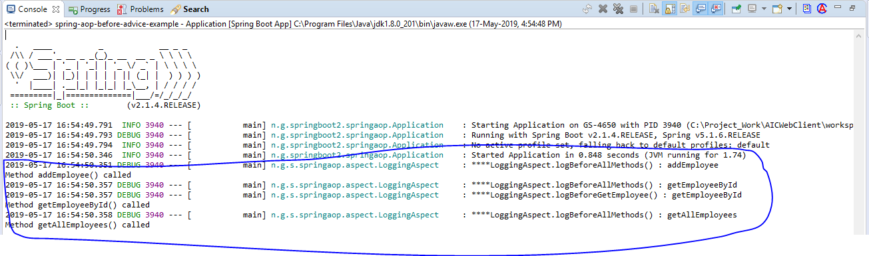Click the 'Starting Application on GS-4650' log line

(429, 125)
